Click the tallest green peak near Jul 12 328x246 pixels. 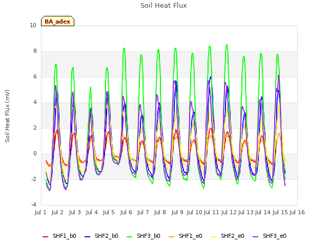[227, 45]
